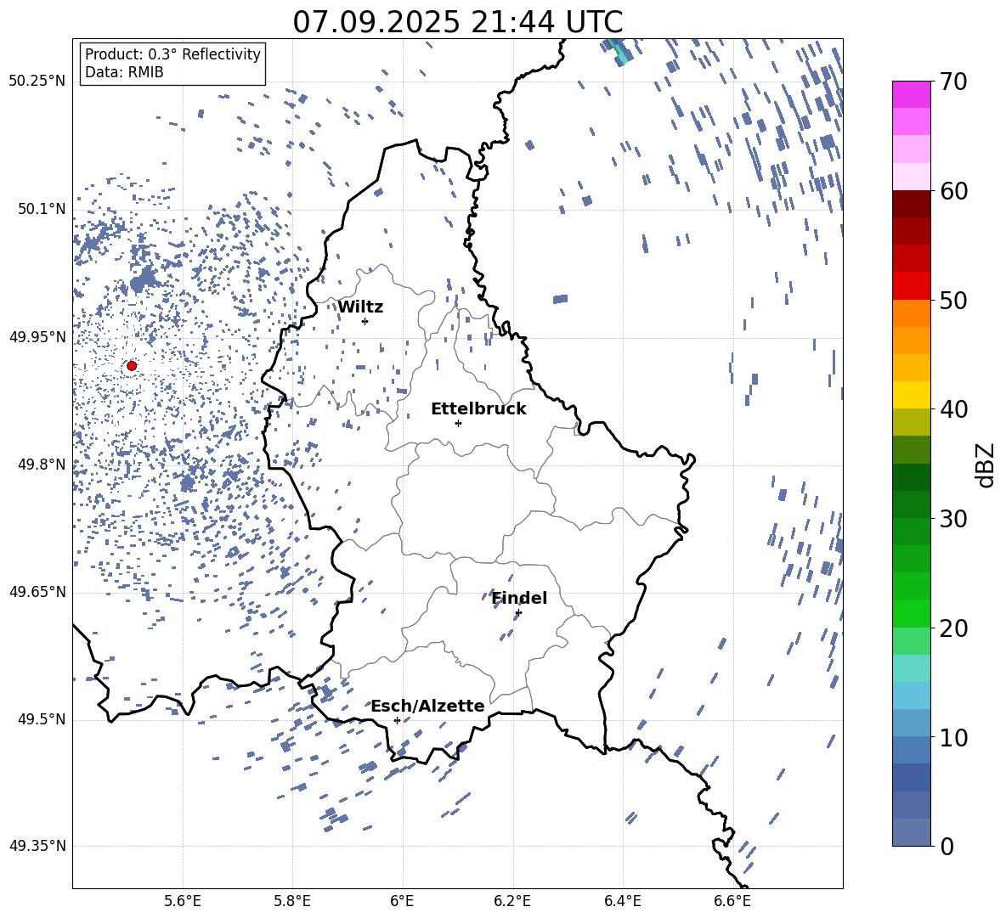Viewport: 1006px width, 918px height.
Task: Click the 6.4°E longitude label
Action: coord(622,901)
